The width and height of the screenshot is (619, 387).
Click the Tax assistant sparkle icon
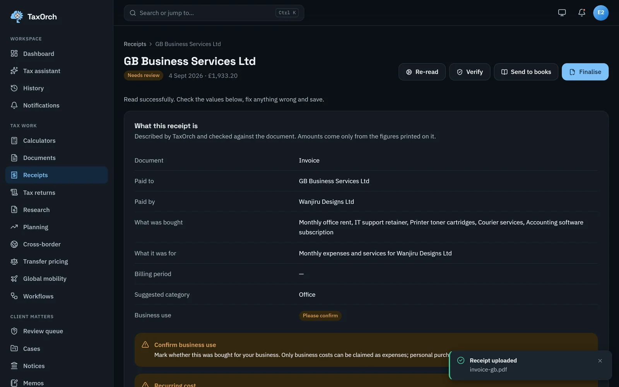[x=14, y=71]
